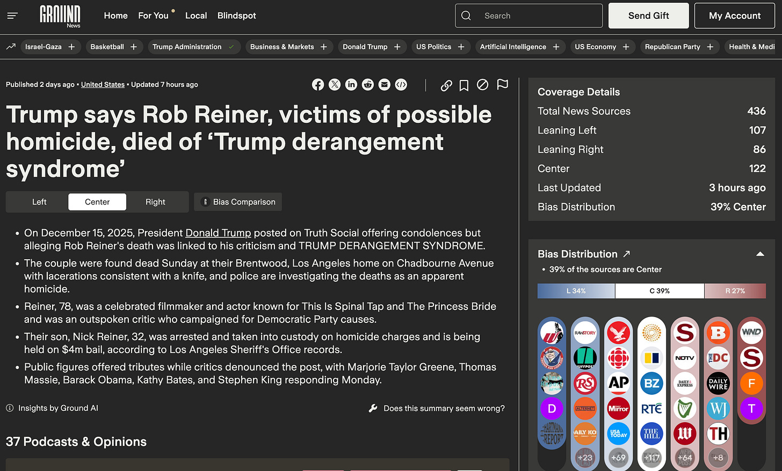Show the +23 more left-leaning sources
This screenshot has height=471, width=782.
[x=585, y=458]
